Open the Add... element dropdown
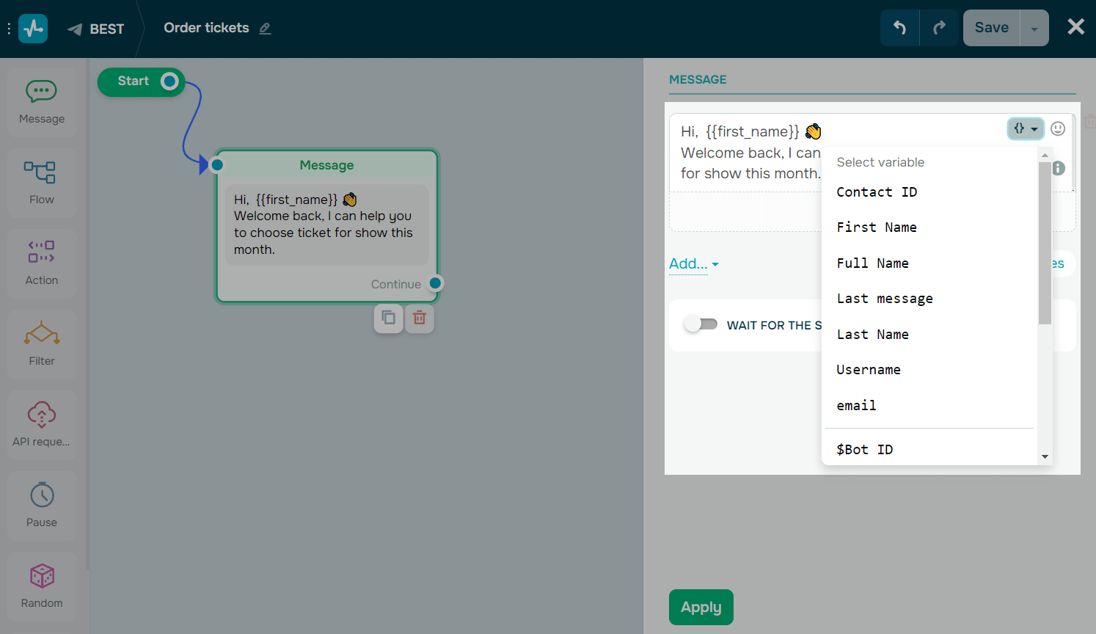The image size is (1096, 634). pyautogui.click(x=694, y=263)
